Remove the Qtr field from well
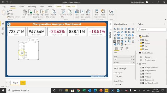The width and height of the screenshot is (167, 93). click(134, 59)
